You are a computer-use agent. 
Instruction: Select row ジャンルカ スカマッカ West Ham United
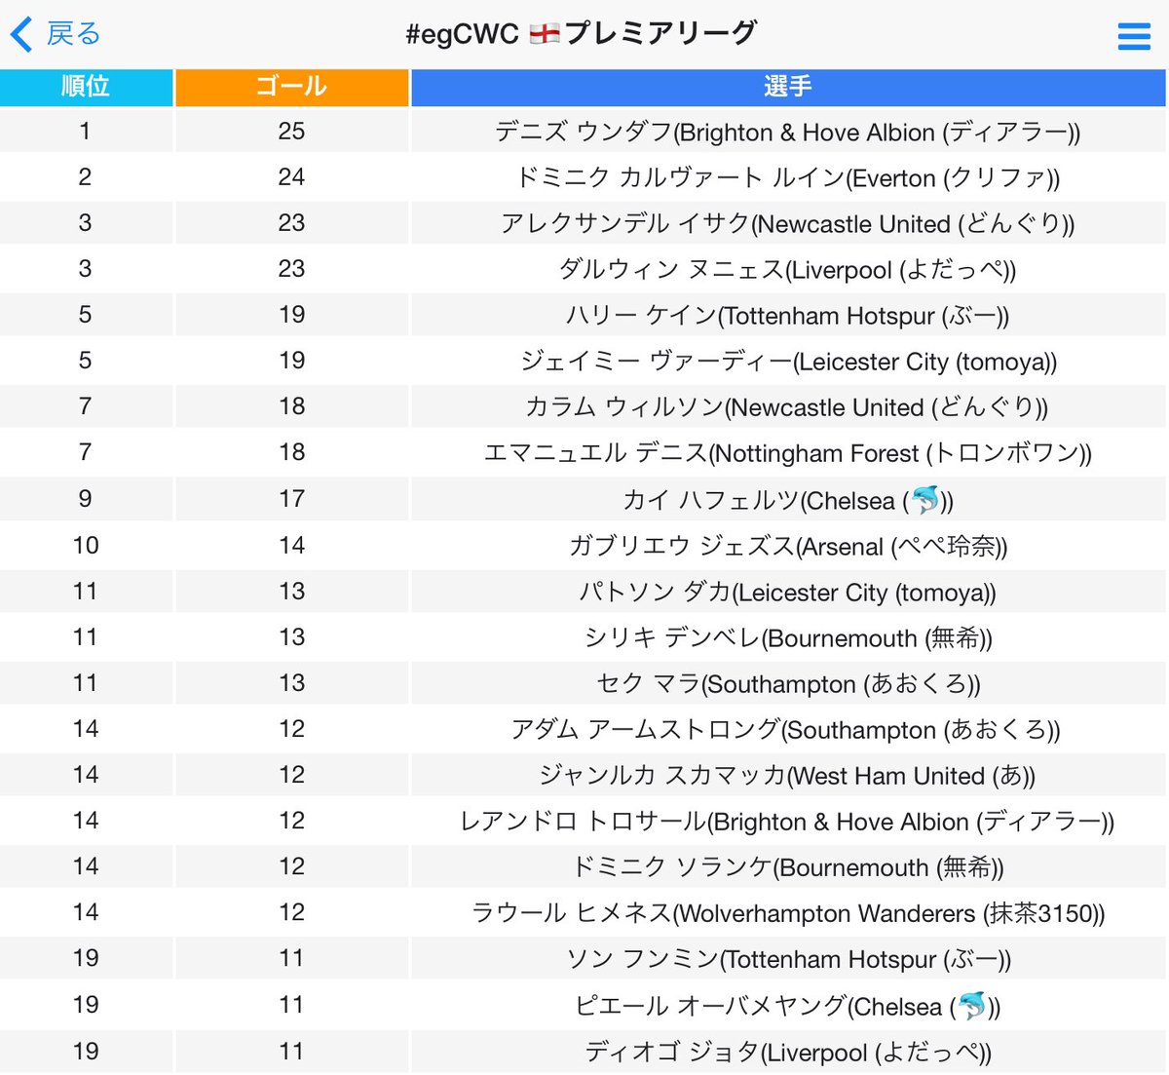[x=584, y=774]
